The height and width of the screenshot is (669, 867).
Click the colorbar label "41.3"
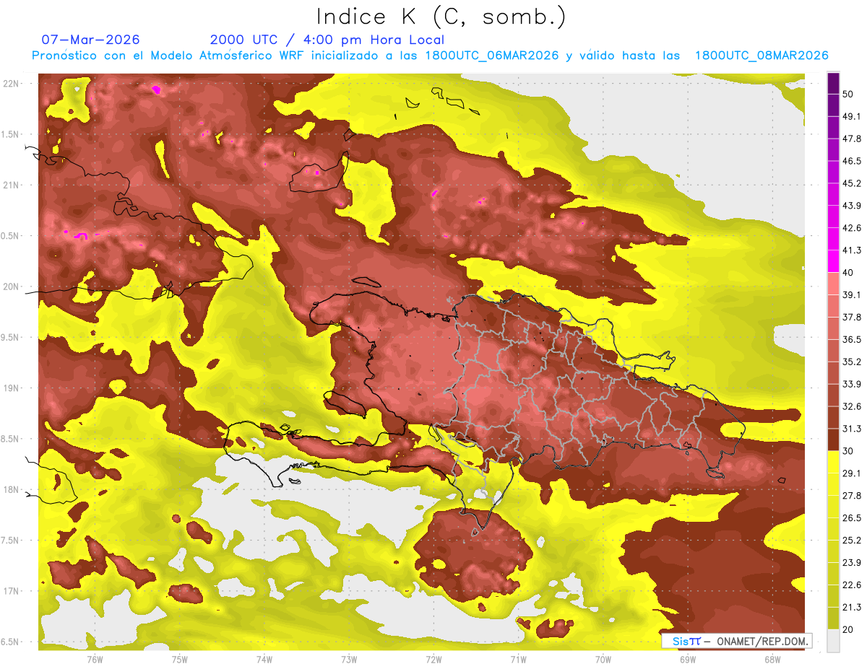point(852,250)
